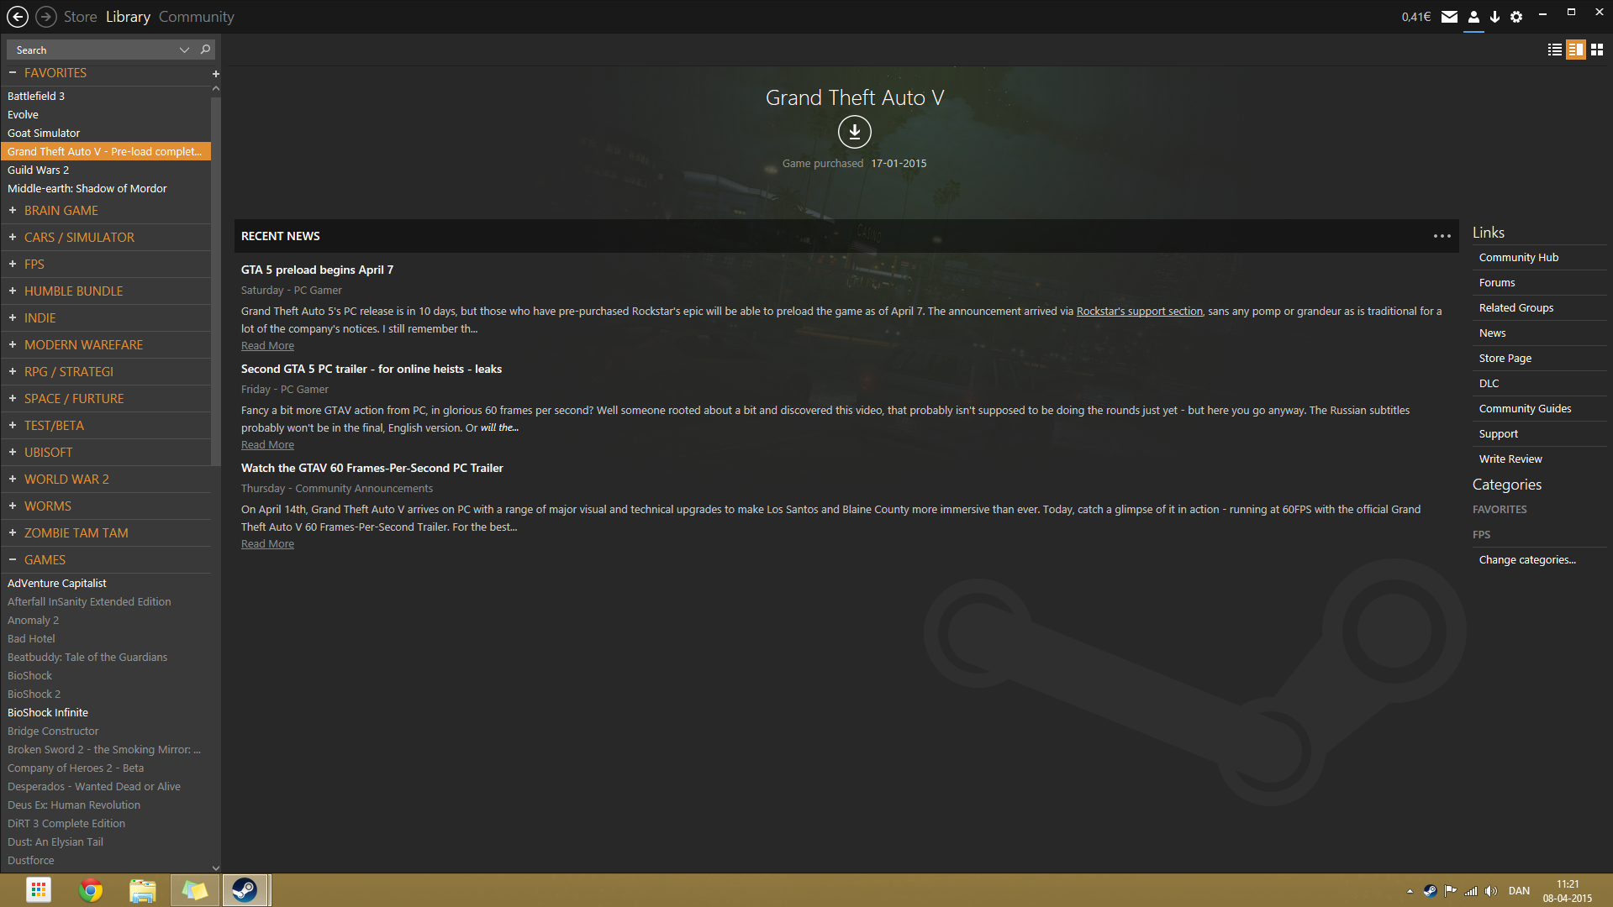Switch to list view layout icon
Image resolution: width=1613 pixels, height=907 pixels.
[x=1555, y=50]
